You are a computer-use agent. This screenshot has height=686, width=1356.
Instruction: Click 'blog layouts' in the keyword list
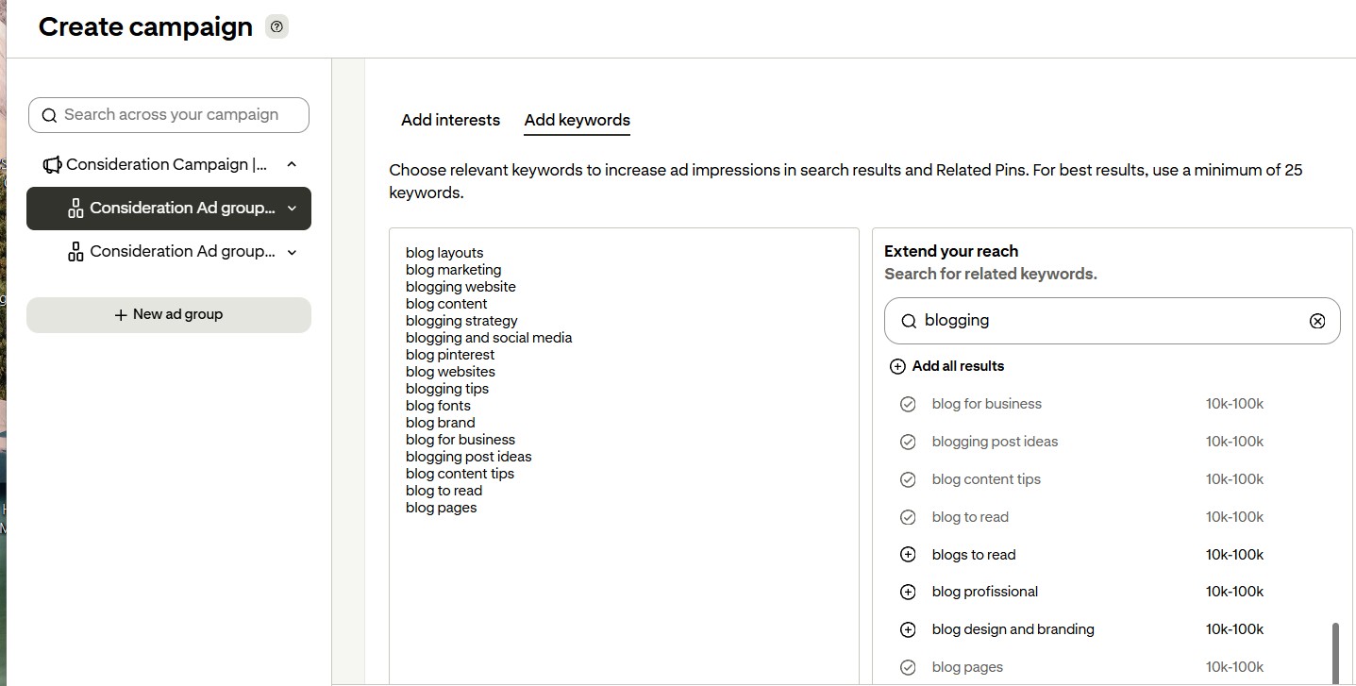click(444, 253)
